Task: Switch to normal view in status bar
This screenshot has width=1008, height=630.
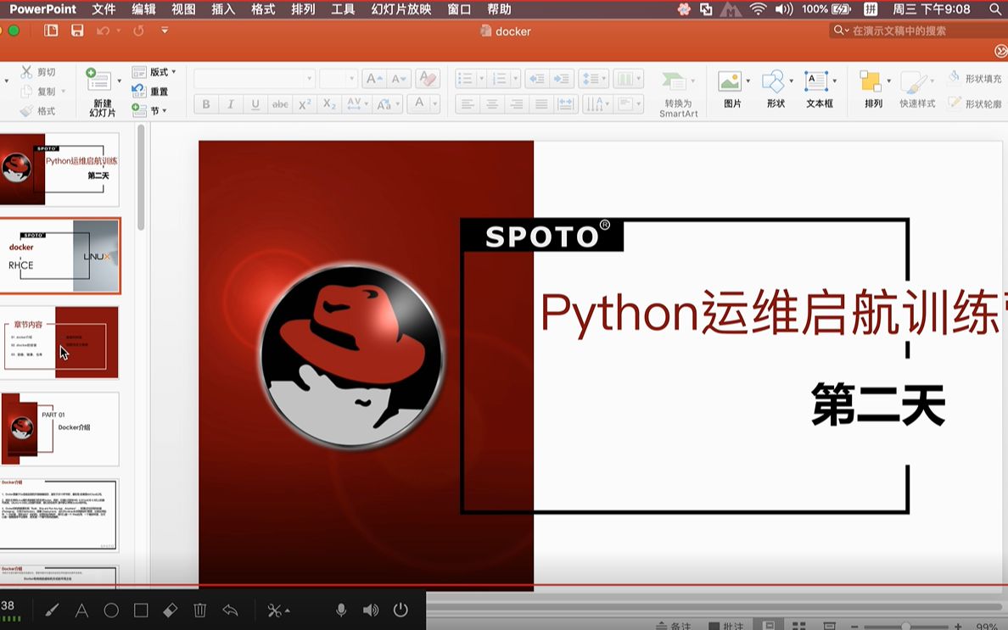Action: 769,625
